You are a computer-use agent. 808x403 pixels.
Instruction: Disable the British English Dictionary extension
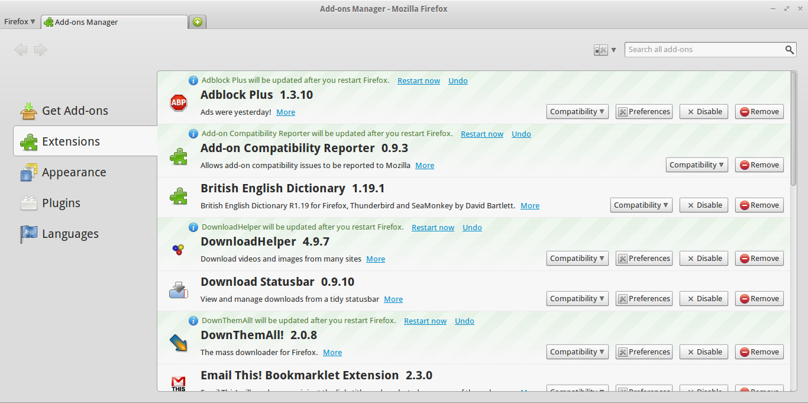(x=703, y=205)
